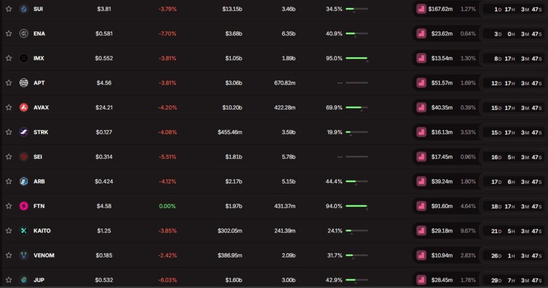Click the KAITO coin logo icon
548x288 pixels.
pyautogui.click(x=24, y=230)
